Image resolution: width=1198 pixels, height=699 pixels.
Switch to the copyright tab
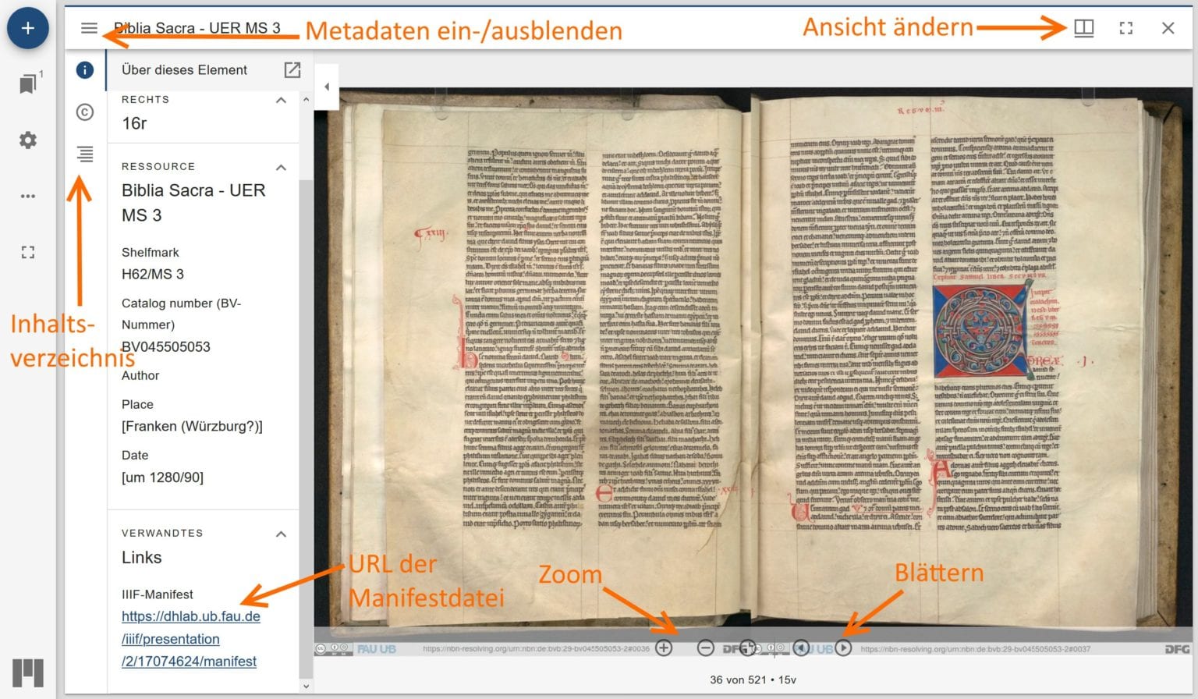pyautogui.click(x=84, y=112)
